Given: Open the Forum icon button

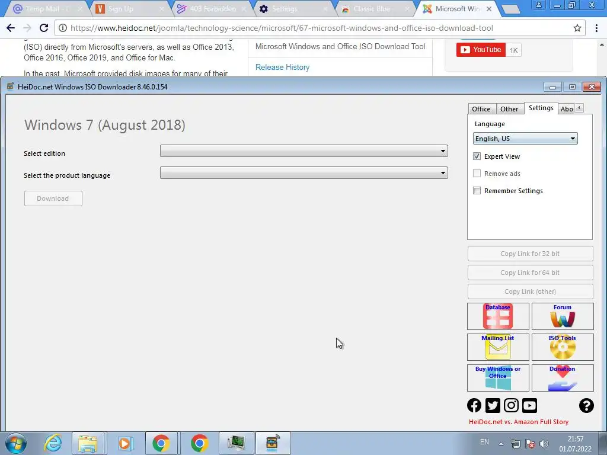Looking at the screenshot, I should click(563, 316).
